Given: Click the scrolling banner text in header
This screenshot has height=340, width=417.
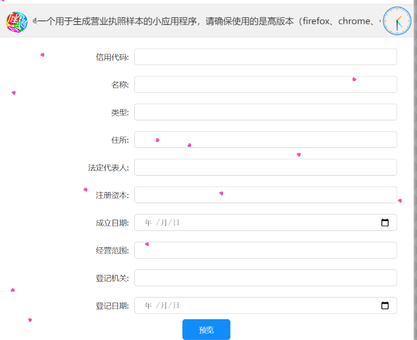Looking at the screenshot, I should [x=205, y=22].
